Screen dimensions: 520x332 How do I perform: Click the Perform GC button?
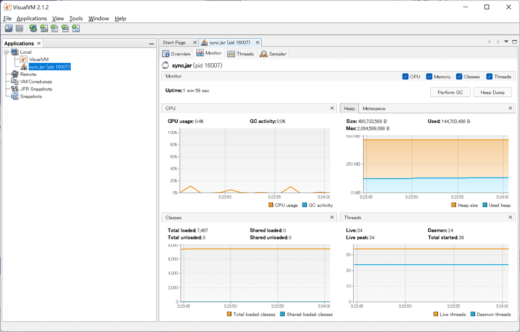tap(449, 92)
